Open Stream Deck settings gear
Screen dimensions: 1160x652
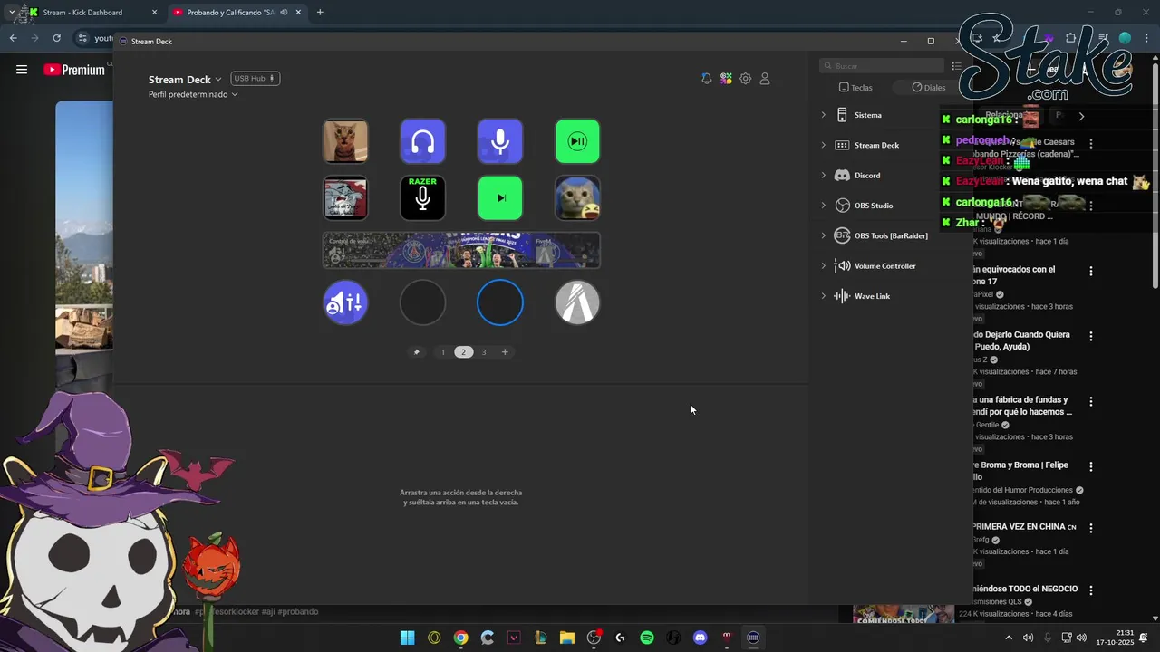(745, 79)
